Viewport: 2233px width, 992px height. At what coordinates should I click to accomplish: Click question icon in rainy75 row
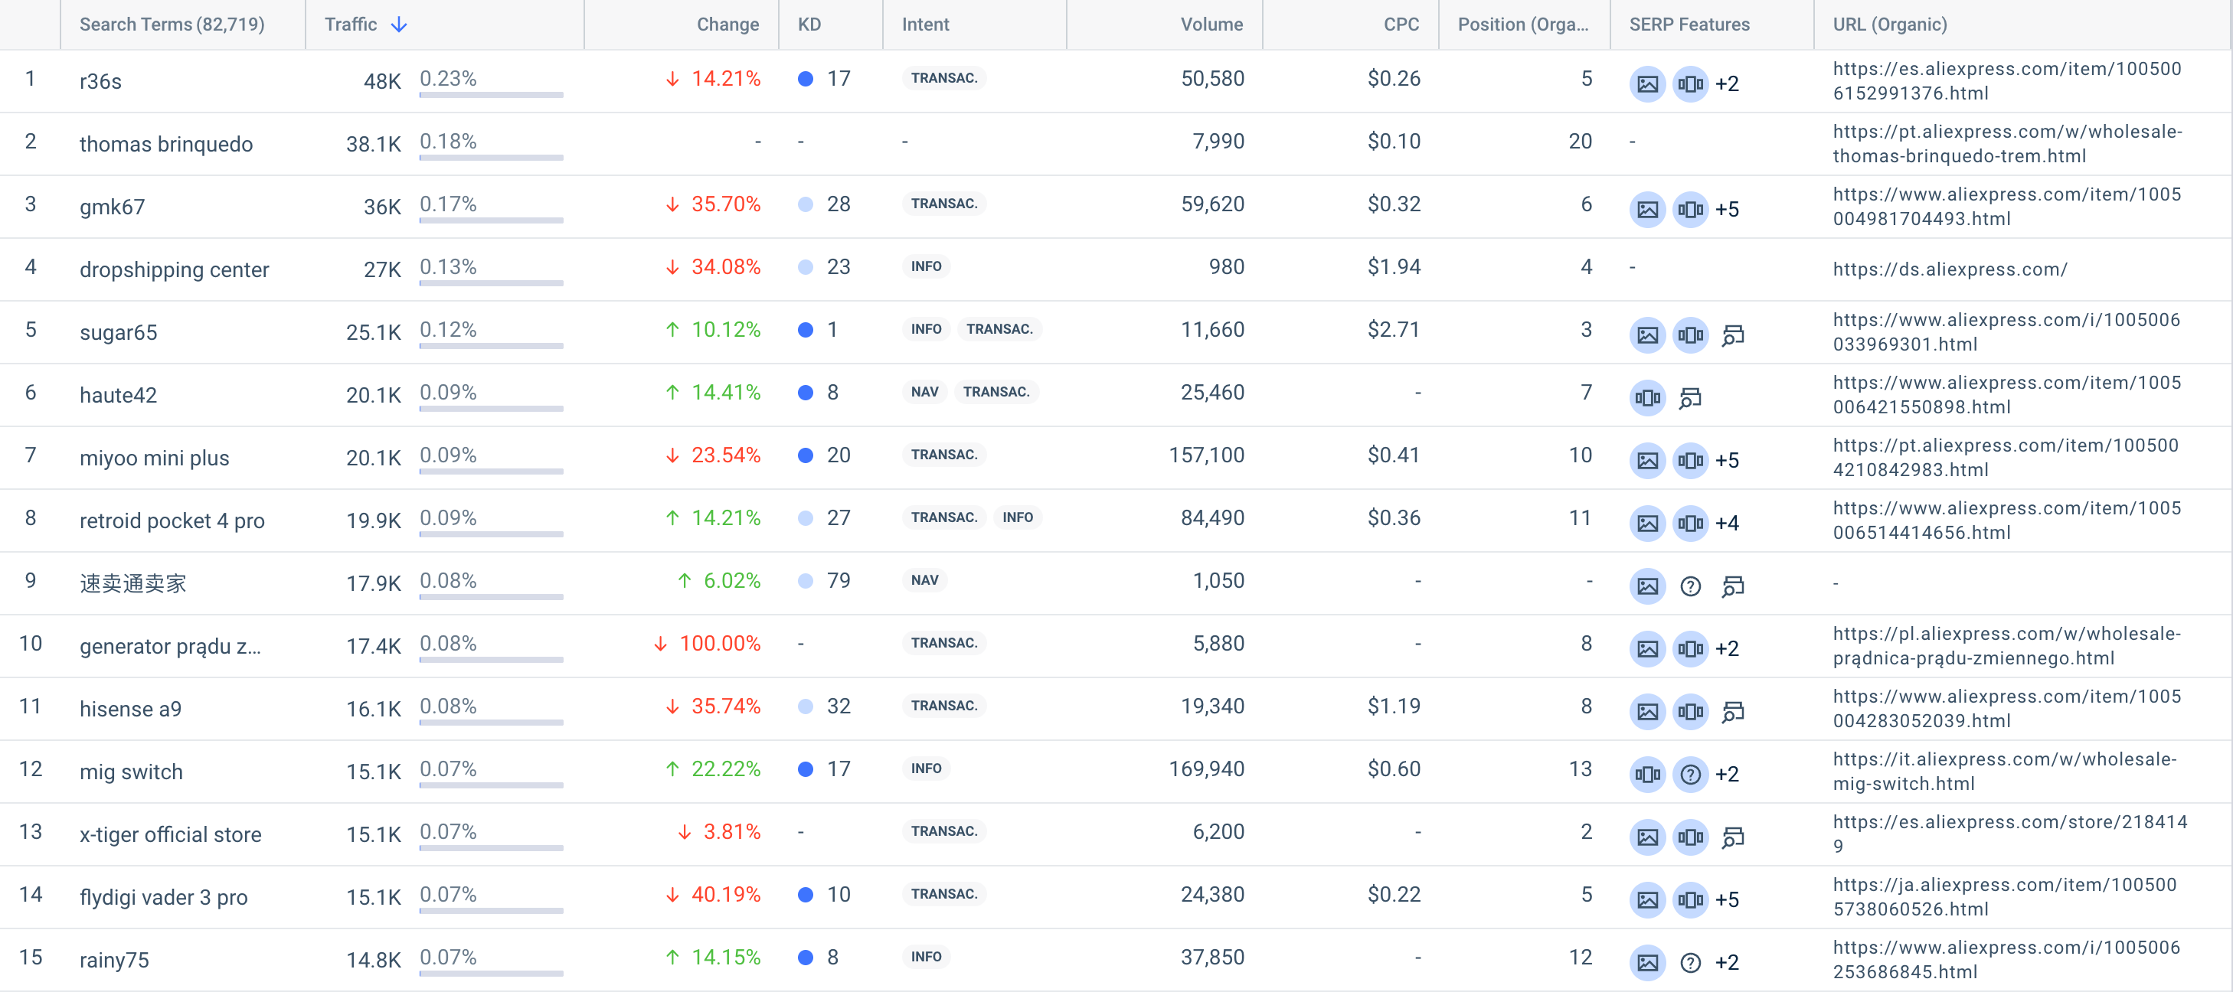tap(1689, 963)
